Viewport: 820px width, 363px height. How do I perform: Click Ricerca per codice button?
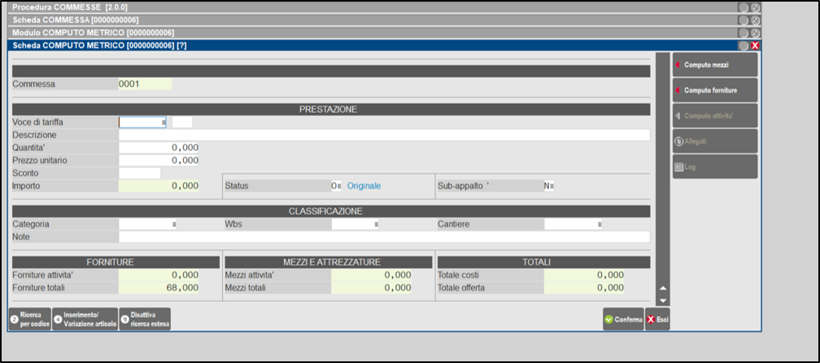pyautogui.click(x=29, y=319)
